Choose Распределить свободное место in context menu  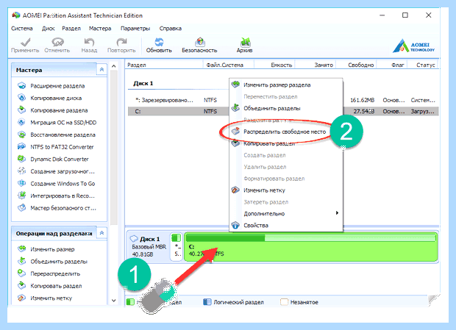click(x=286, y=132)
